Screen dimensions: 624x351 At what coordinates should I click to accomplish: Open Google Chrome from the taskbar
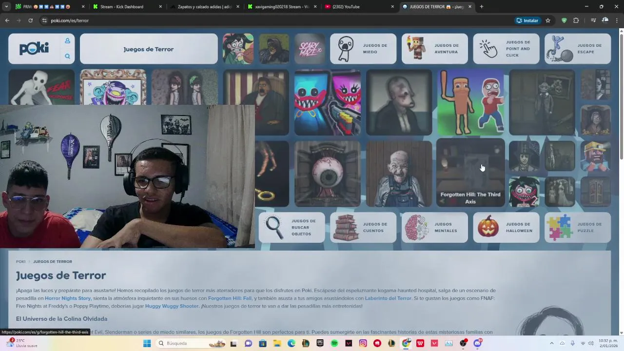406,343
